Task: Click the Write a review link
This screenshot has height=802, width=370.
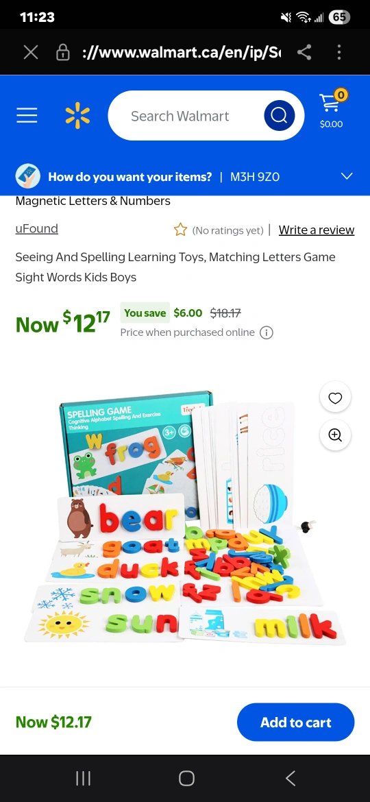Action: [317, 230]
